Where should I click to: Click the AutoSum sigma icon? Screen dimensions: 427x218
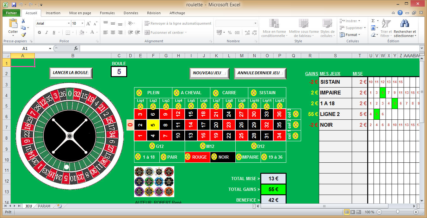coord(373,21)
